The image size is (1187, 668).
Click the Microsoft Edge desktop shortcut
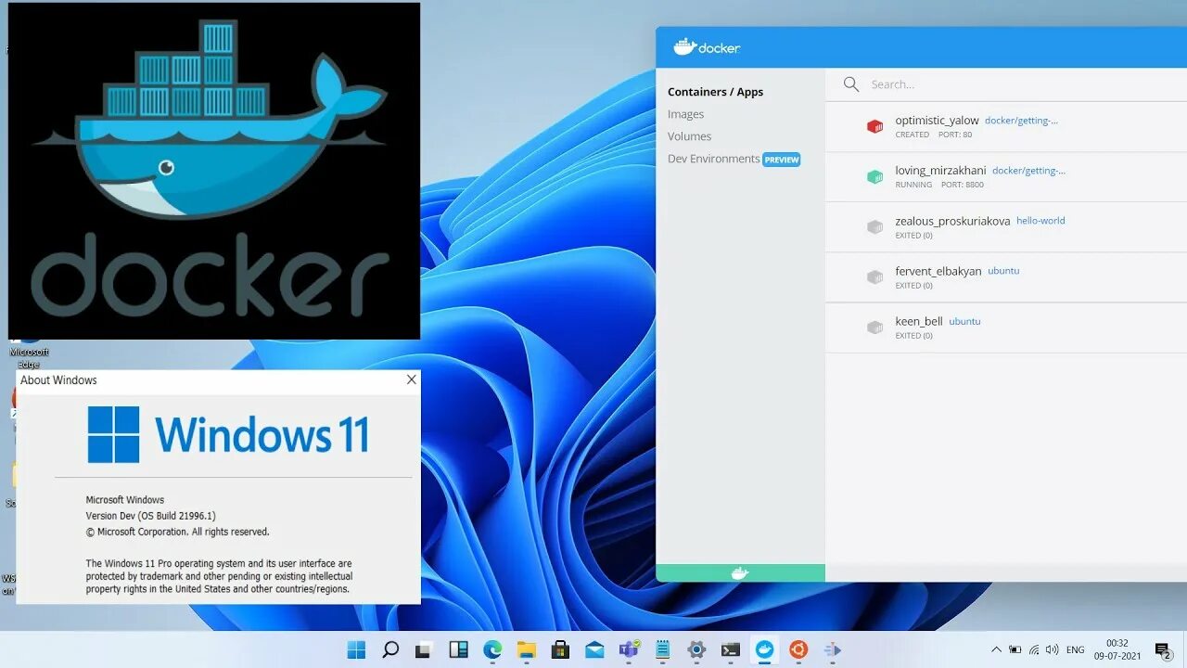pyautogui.click(x=29, y=353)
